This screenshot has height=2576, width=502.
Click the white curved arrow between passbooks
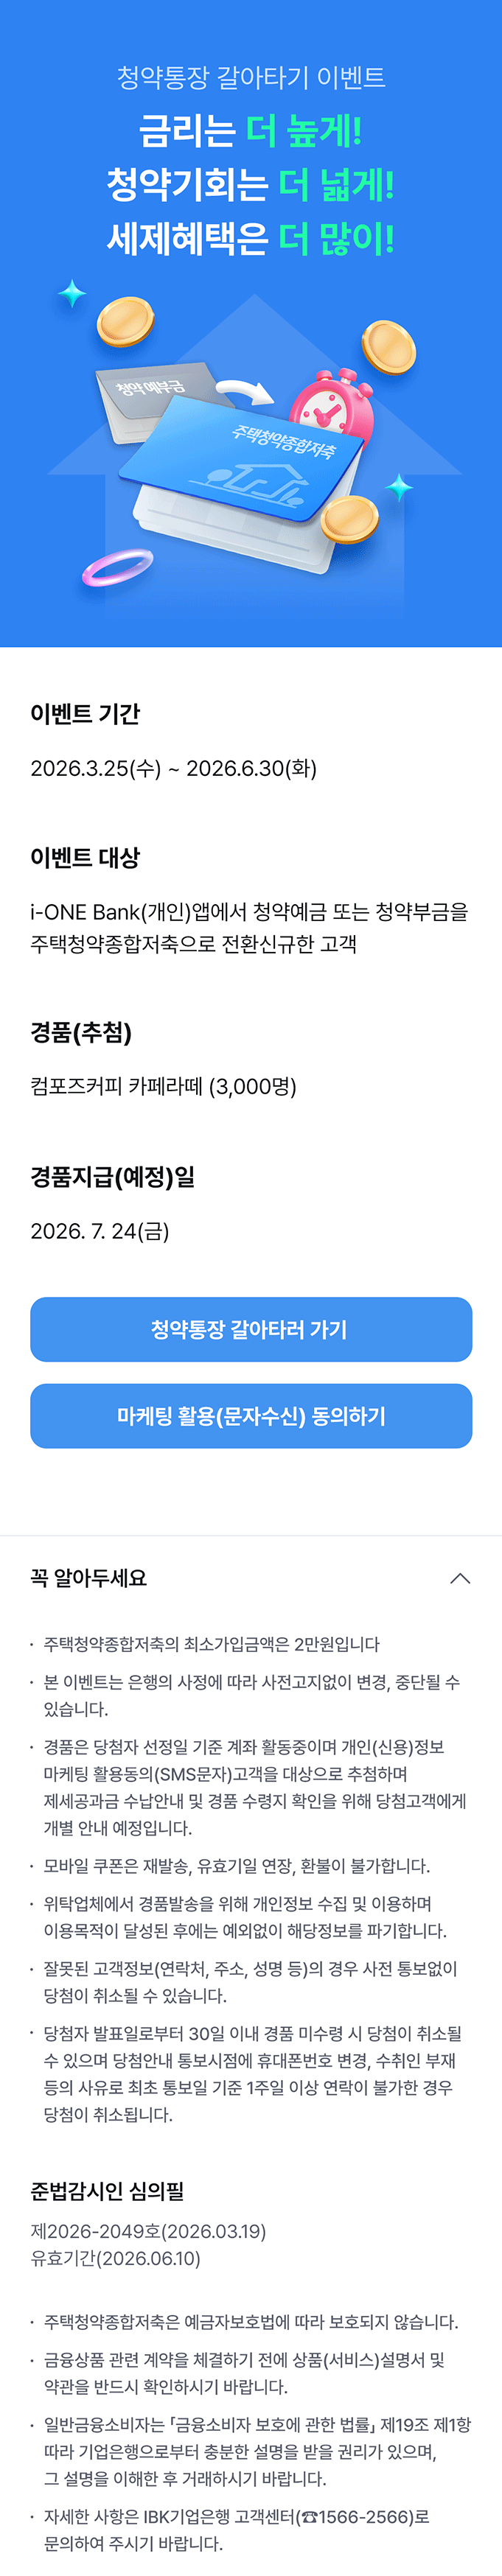pyautogui.click(x=246, y=391)
